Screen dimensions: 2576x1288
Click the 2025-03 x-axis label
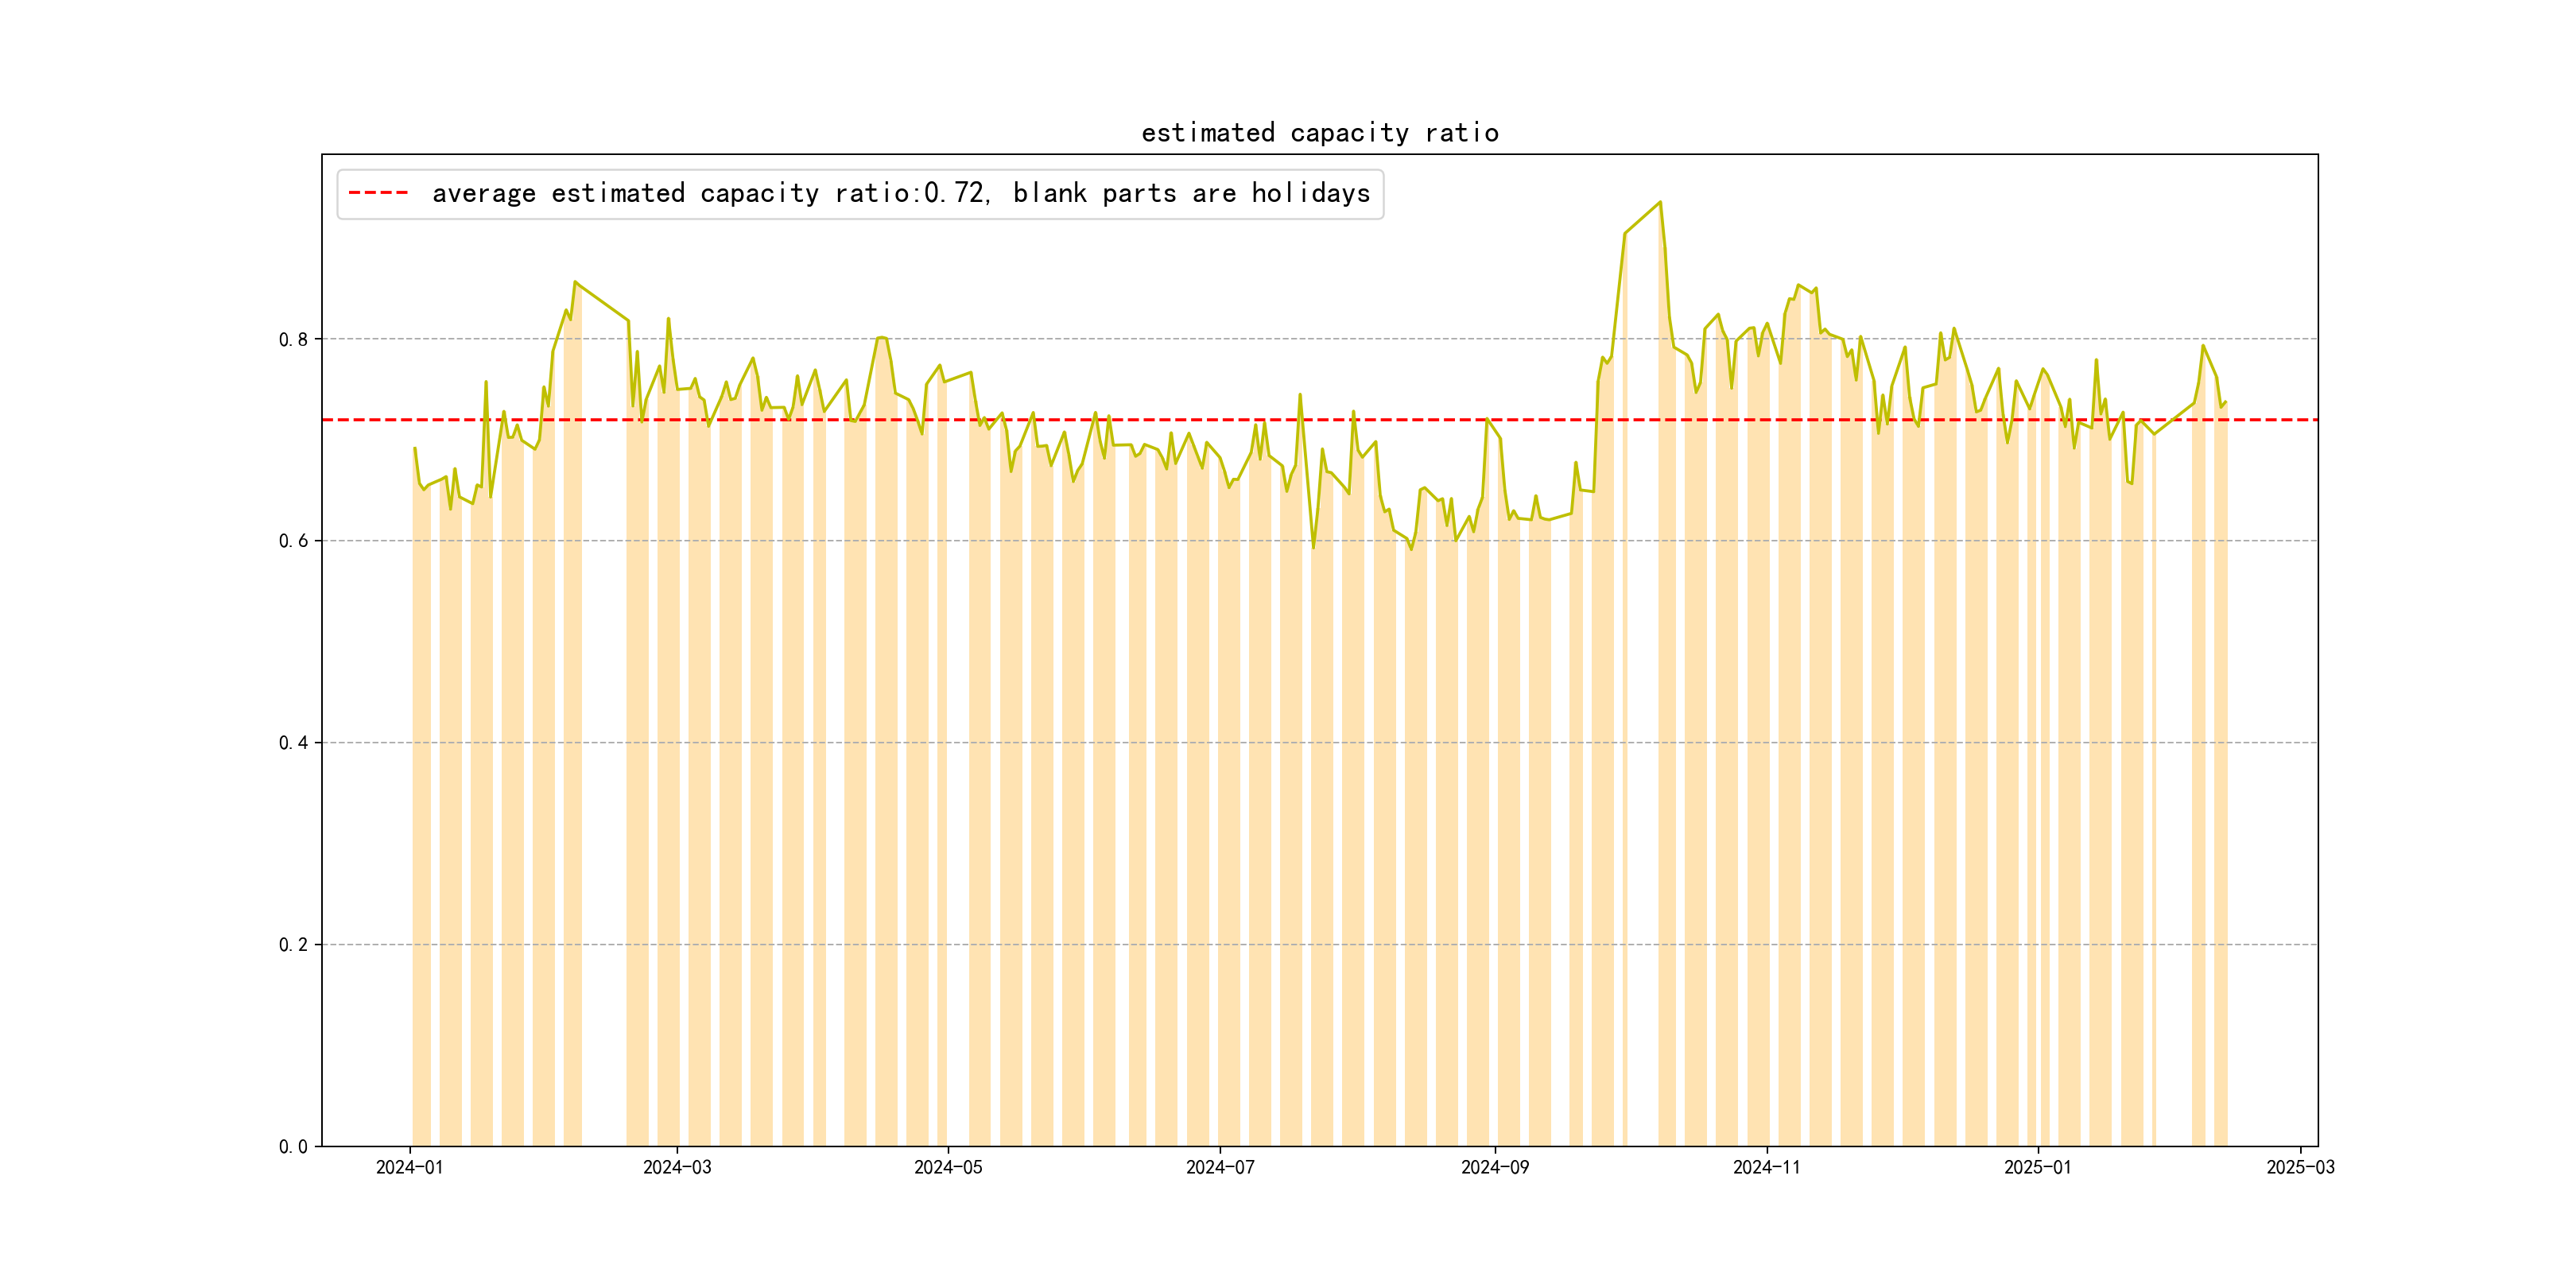point(2300,1167)
